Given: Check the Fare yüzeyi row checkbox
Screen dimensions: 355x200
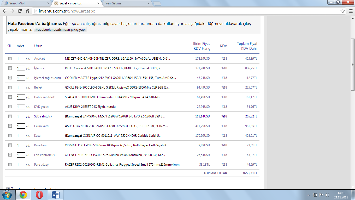Looking at the screenshot, I should (x=10, y=165).
